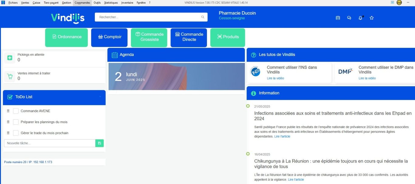Click drag handle beside Préparer les plannings
Screen dimensions: 415x184
(x=8, y=122)
